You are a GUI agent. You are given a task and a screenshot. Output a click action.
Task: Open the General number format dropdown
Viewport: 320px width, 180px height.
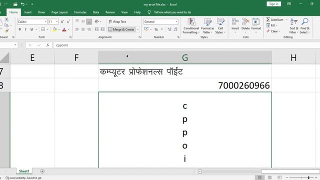tap(176, 21)
